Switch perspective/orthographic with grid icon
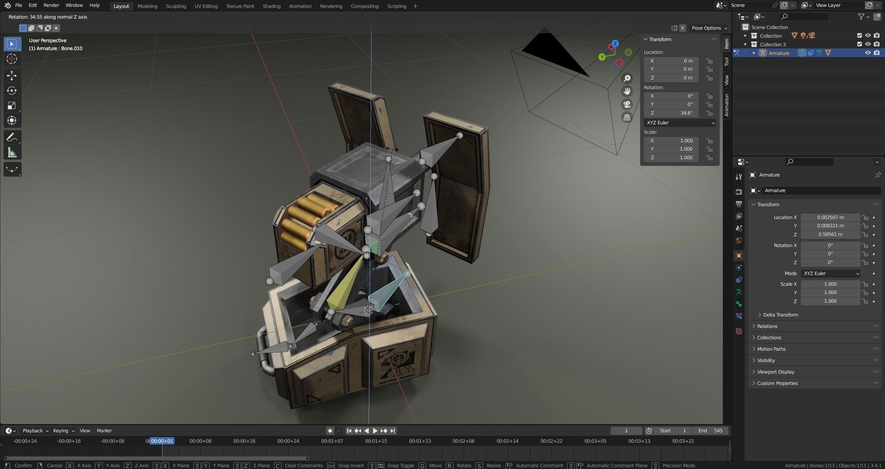 point(627,118)
